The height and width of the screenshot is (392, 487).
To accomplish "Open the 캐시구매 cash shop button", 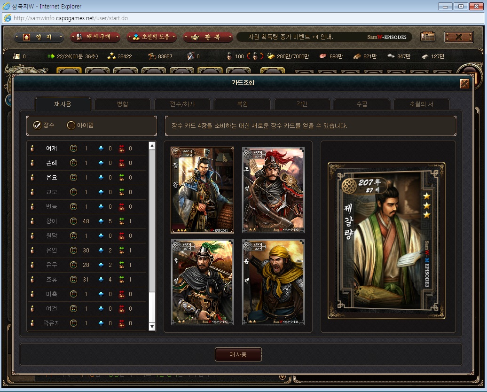I will point(95,37).
